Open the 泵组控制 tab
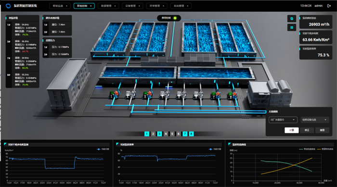The width and height of the screenshot is (337, 187). (x=84, y=6)
